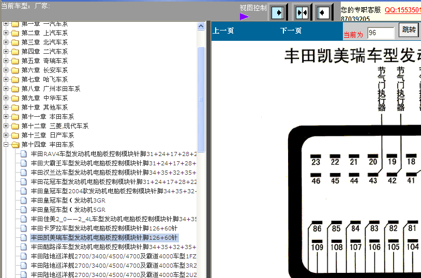Select 第三章 北汽车系 tree label
This screenshot has width=421, height=278.
point(44,42)
